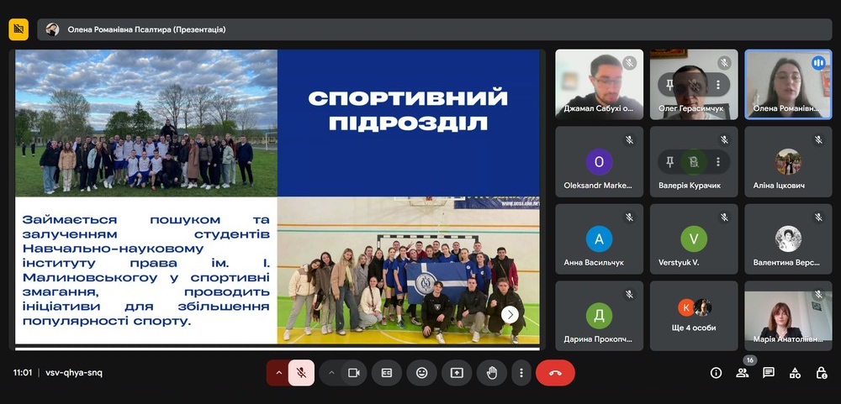This screenshot has width=841, height=404.
Task: Leave the call with the red button
Action: point(555,373)
